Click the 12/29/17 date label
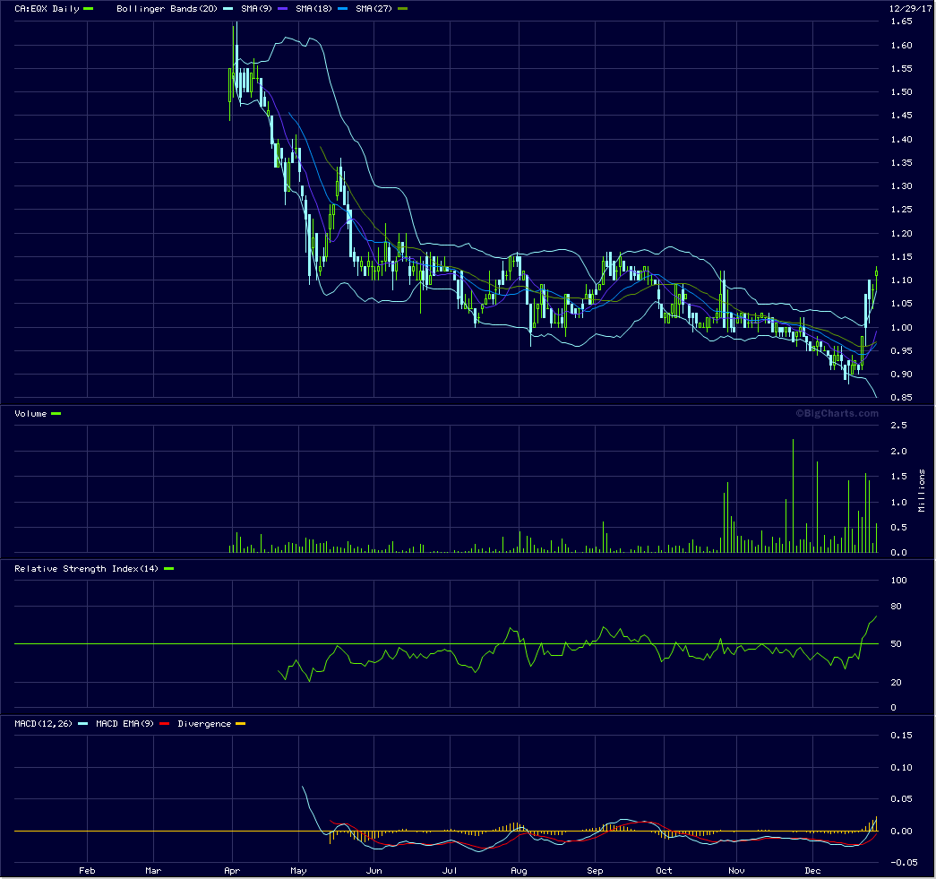The height and width of the screenshot is (879, 936). [x=911, y=7]
